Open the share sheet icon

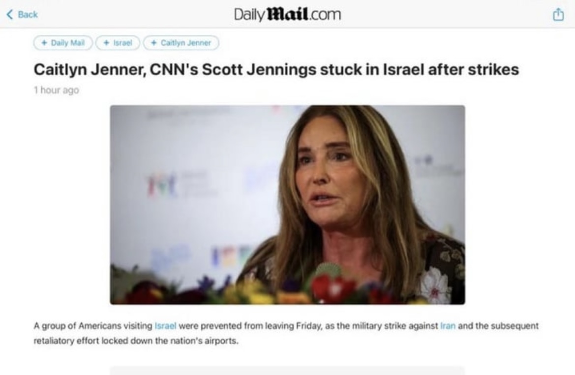tap(558, 14)
